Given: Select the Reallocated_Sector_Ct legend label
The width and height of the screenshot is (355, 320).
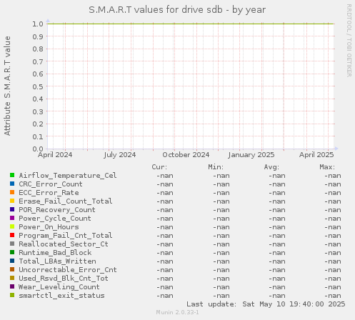Looking at the screenshot, I should (x=64, y=244).
